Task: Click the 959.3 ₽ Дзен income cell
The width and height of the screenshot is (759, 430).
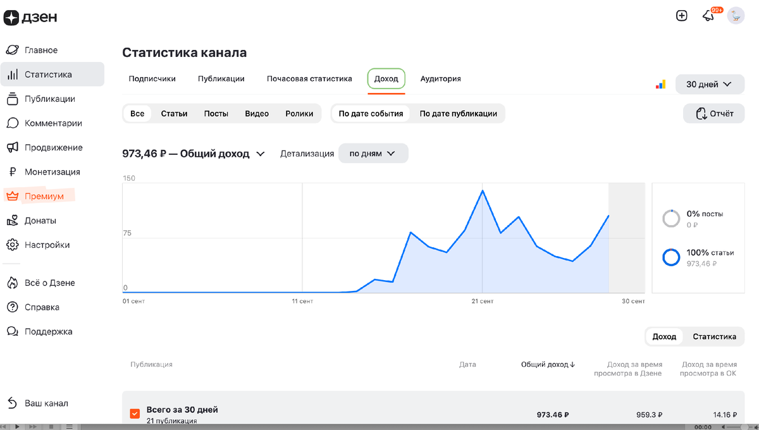Action: (649, 415)
